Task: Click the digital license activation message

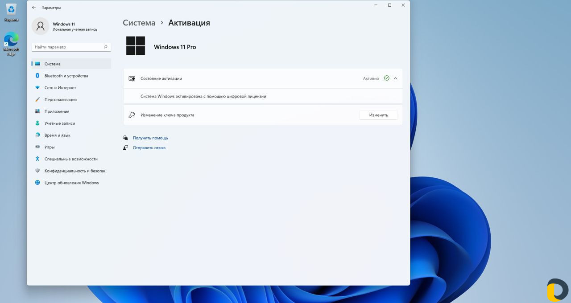Action: coord(203,96)
